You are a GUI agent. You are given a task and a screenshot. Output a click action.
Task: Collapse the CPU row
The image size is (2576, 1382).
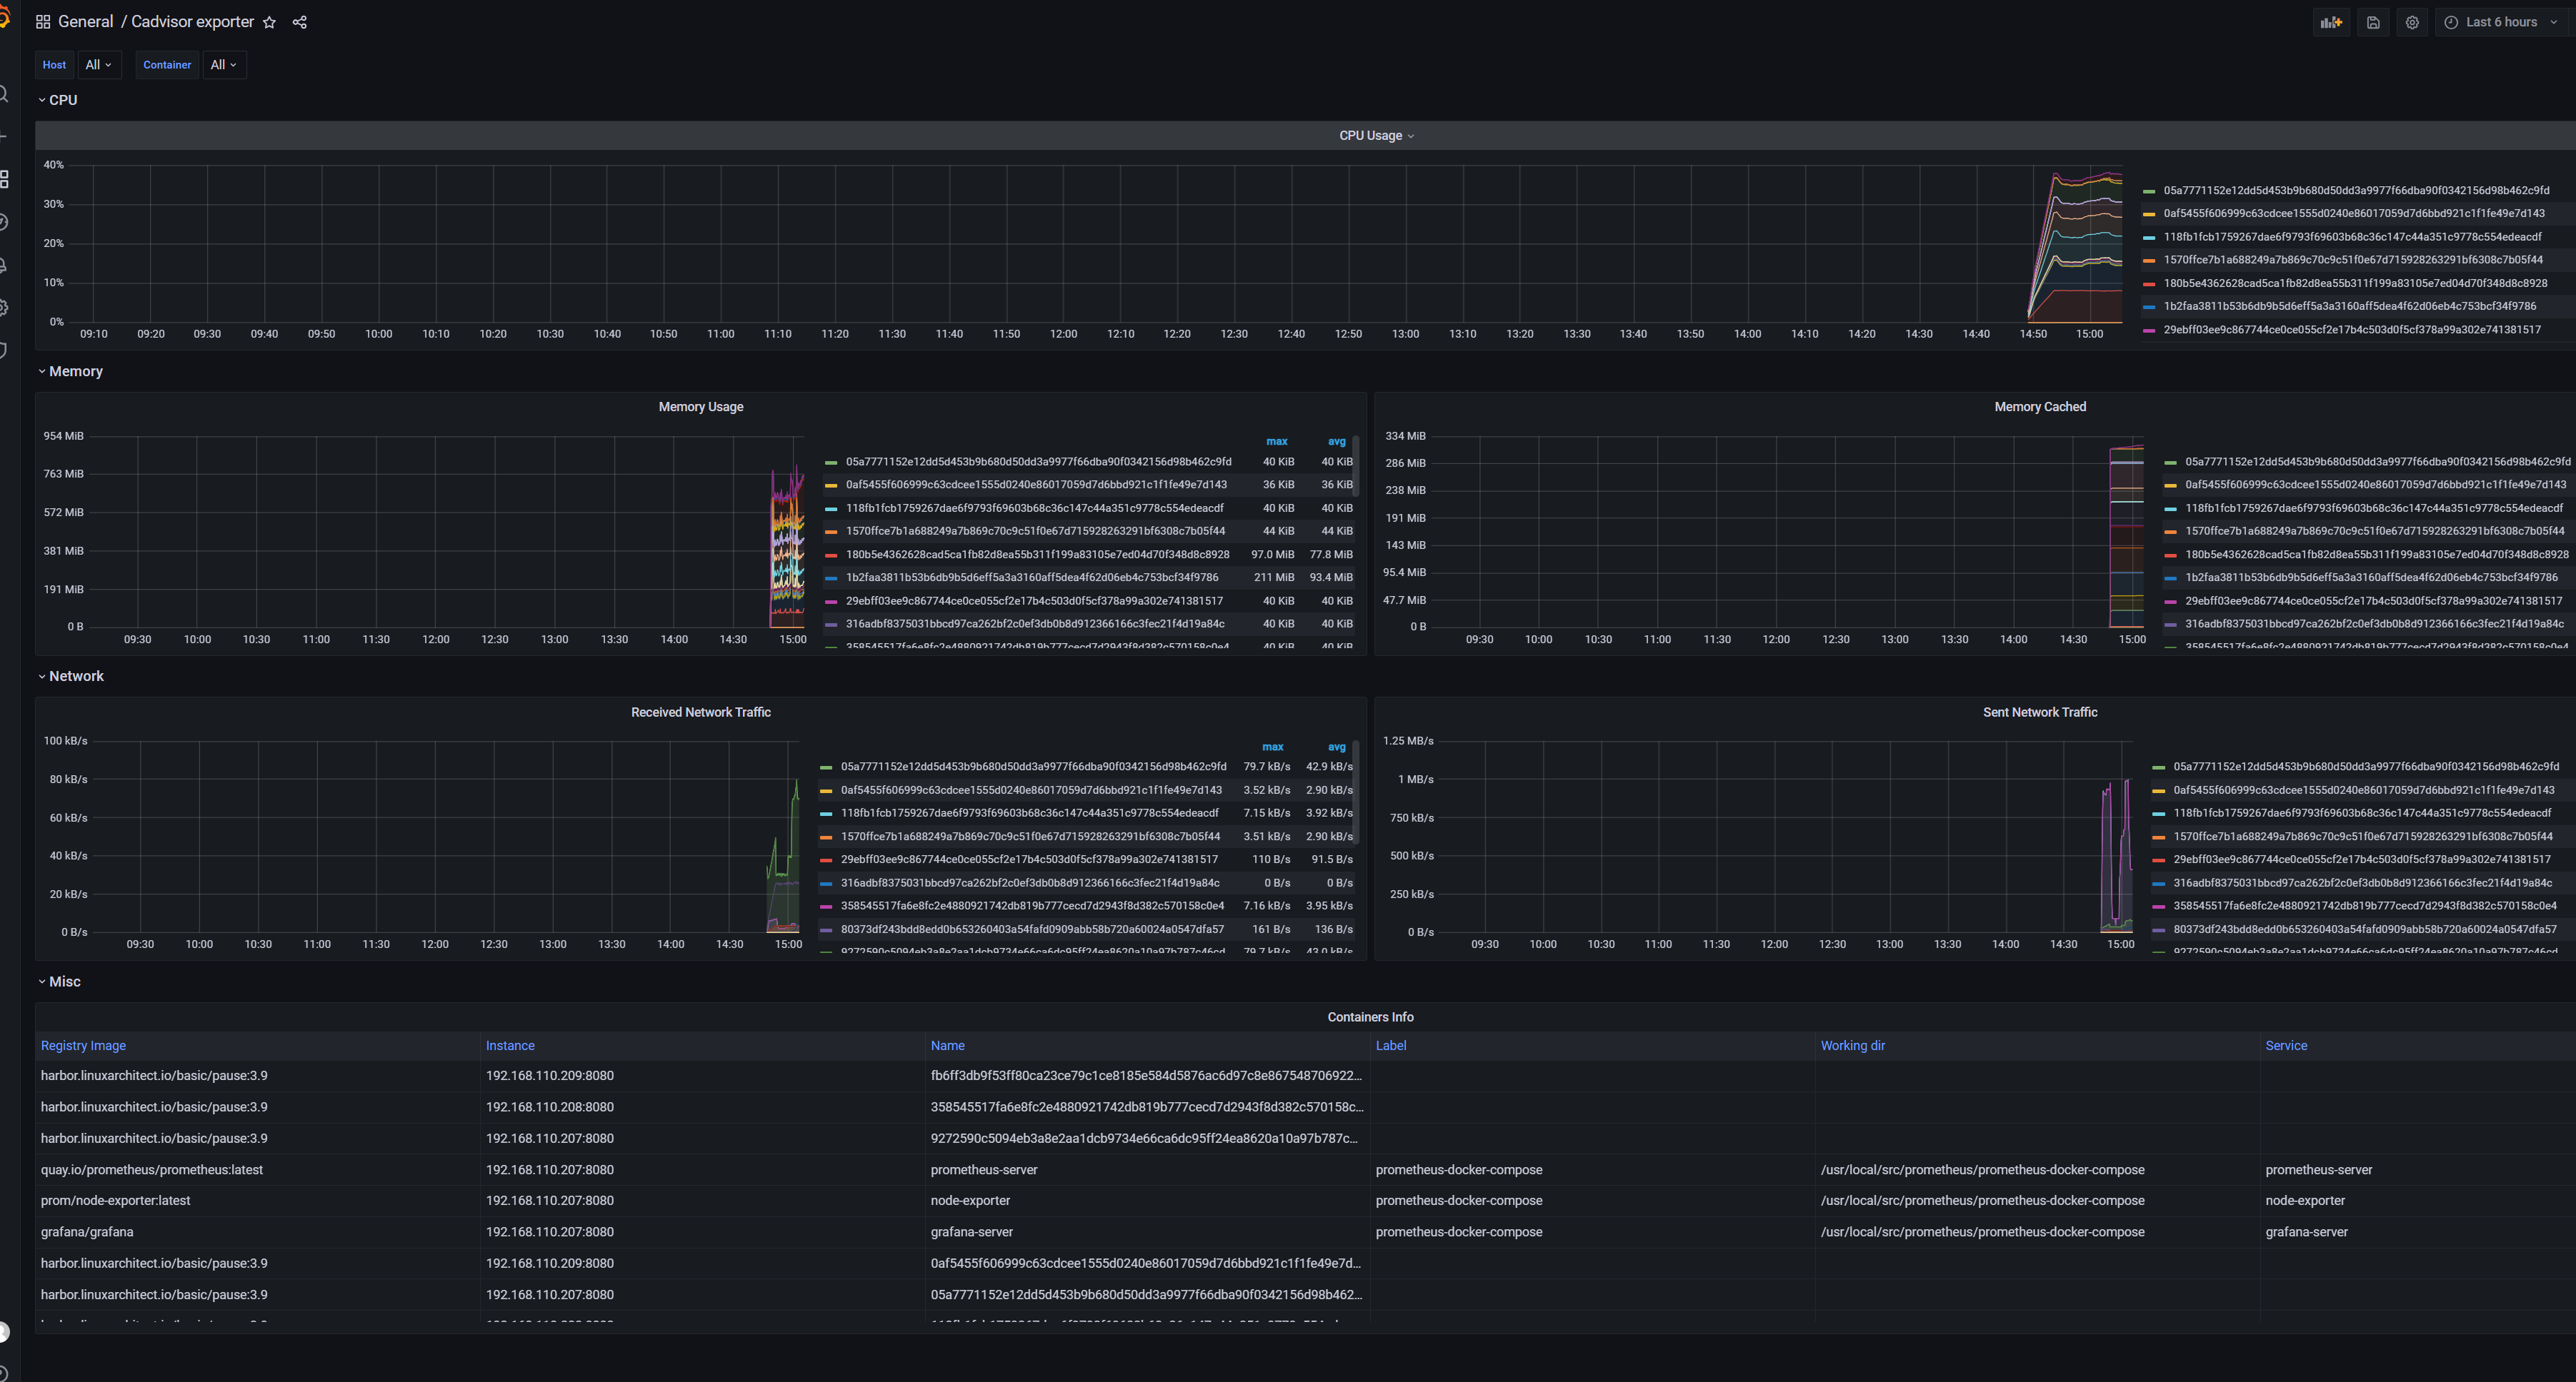(x=57, y=100)
